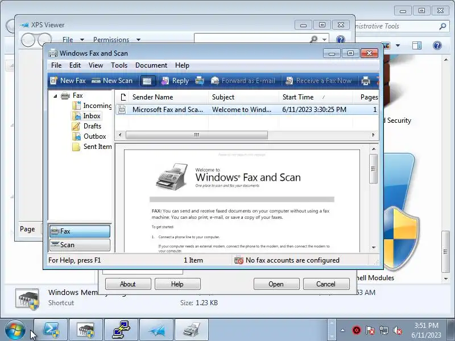The width and height of the screenshot is (455, 341).
Task: Click the Welcome to Wind... subject cell
Action: (241, 109)
